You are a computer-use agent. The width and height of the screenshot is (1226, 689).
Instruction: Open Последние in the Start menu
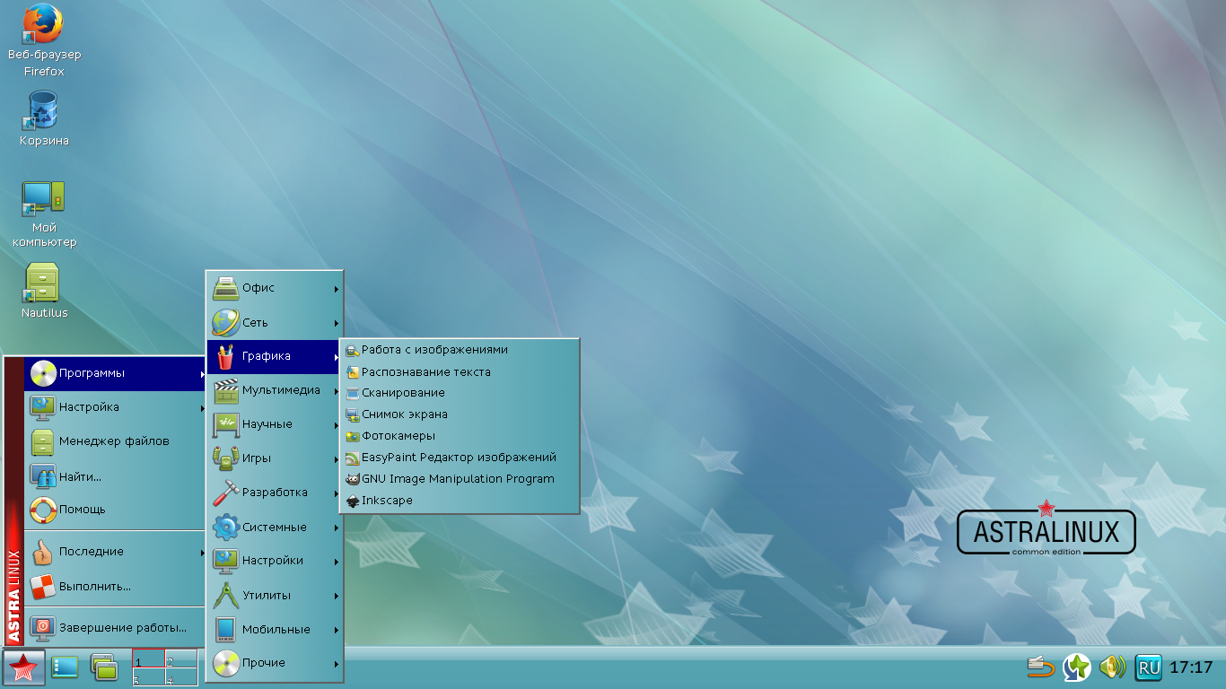pyautogui.click(x=117, y=552)
